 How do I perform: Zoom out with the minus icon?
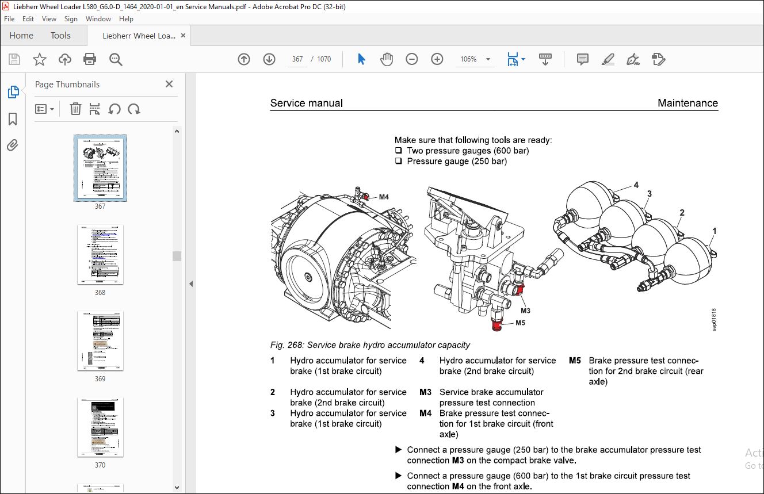tap(412, 59)
